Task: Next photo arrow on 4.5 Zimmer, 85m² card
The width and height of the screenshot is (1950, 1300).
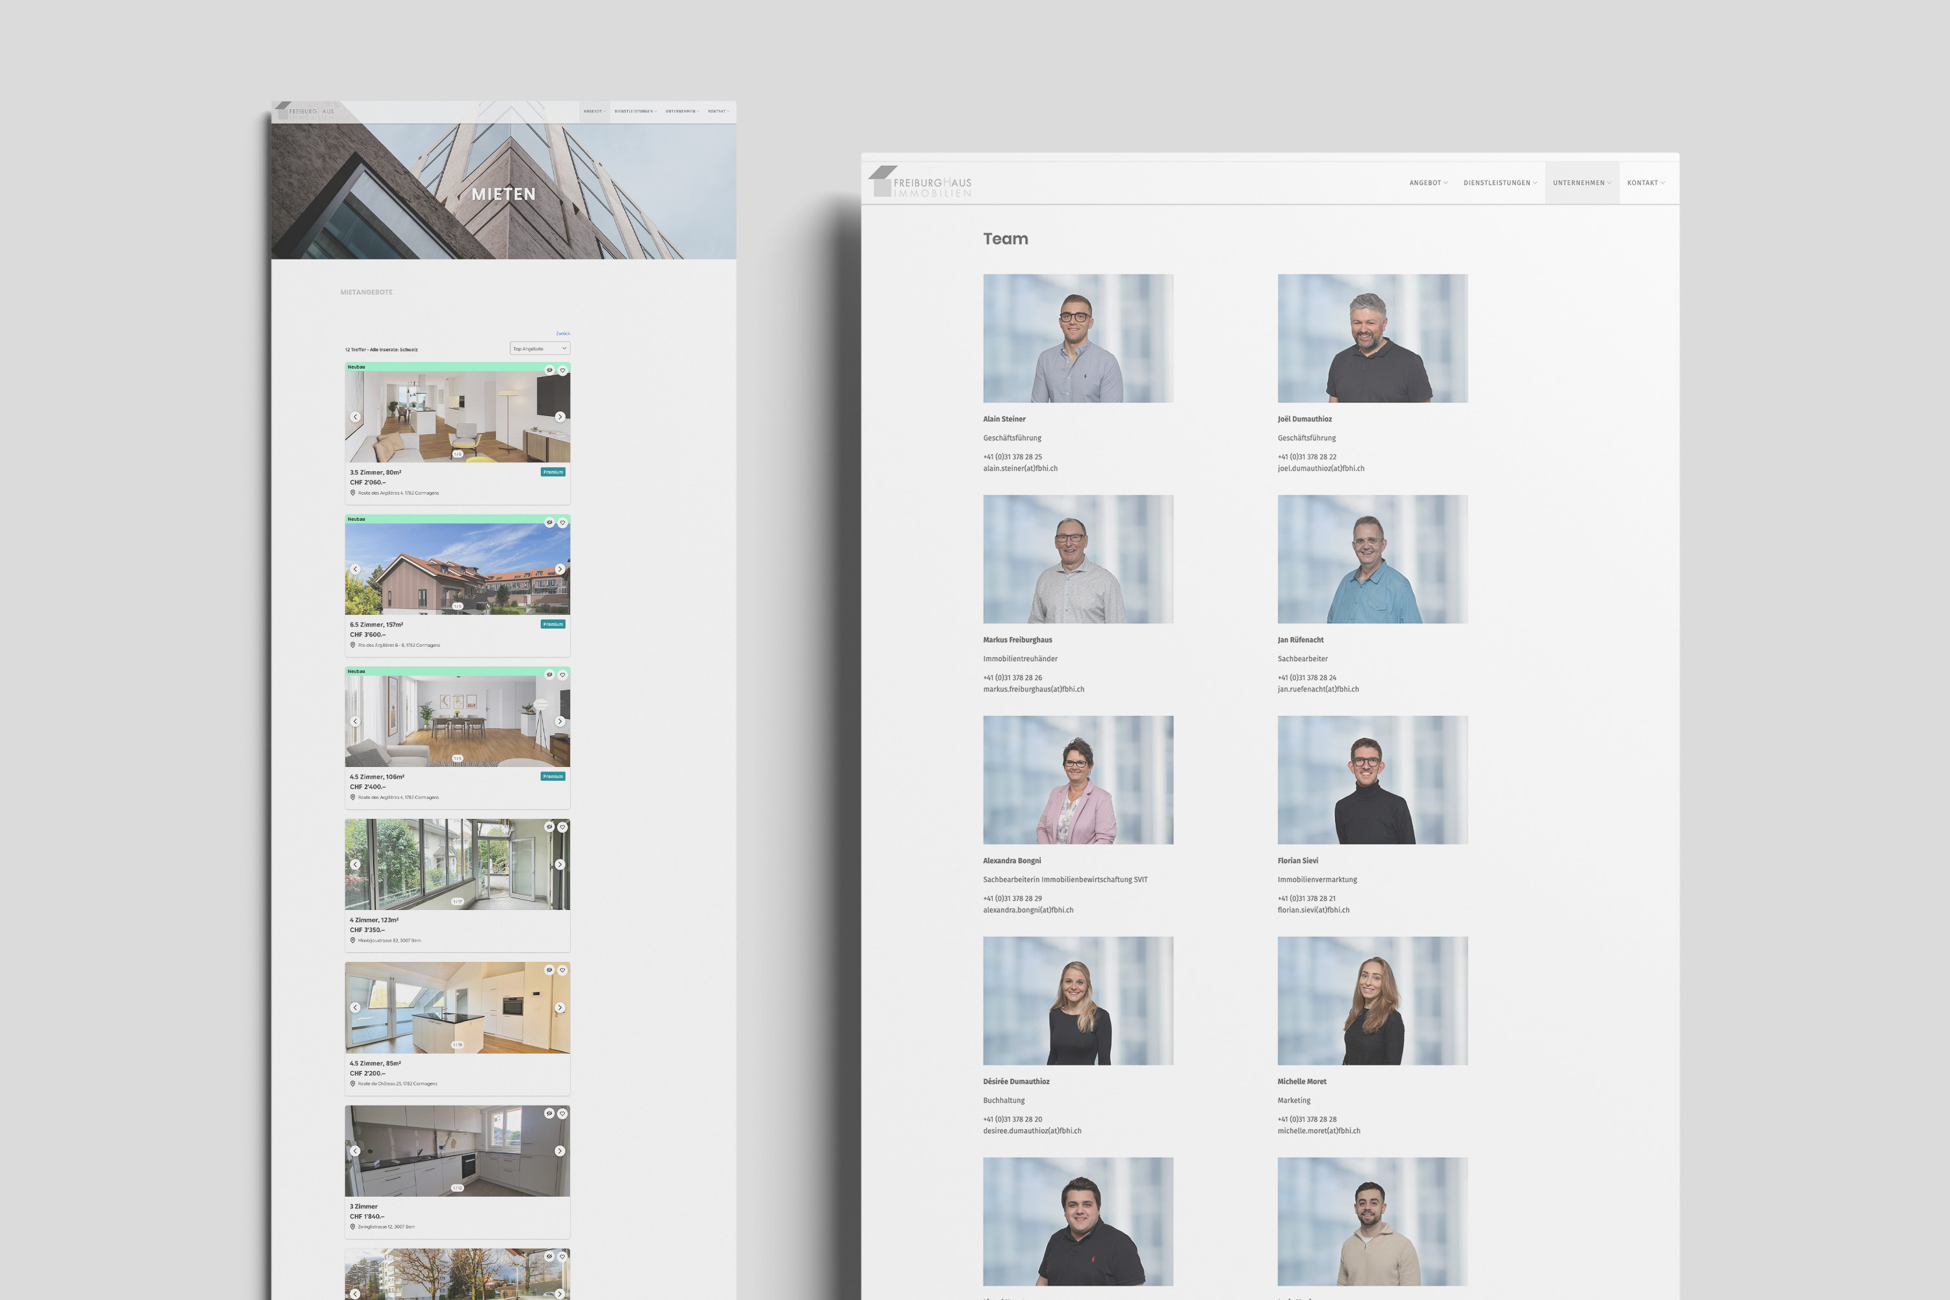Action: [560, 1008]
